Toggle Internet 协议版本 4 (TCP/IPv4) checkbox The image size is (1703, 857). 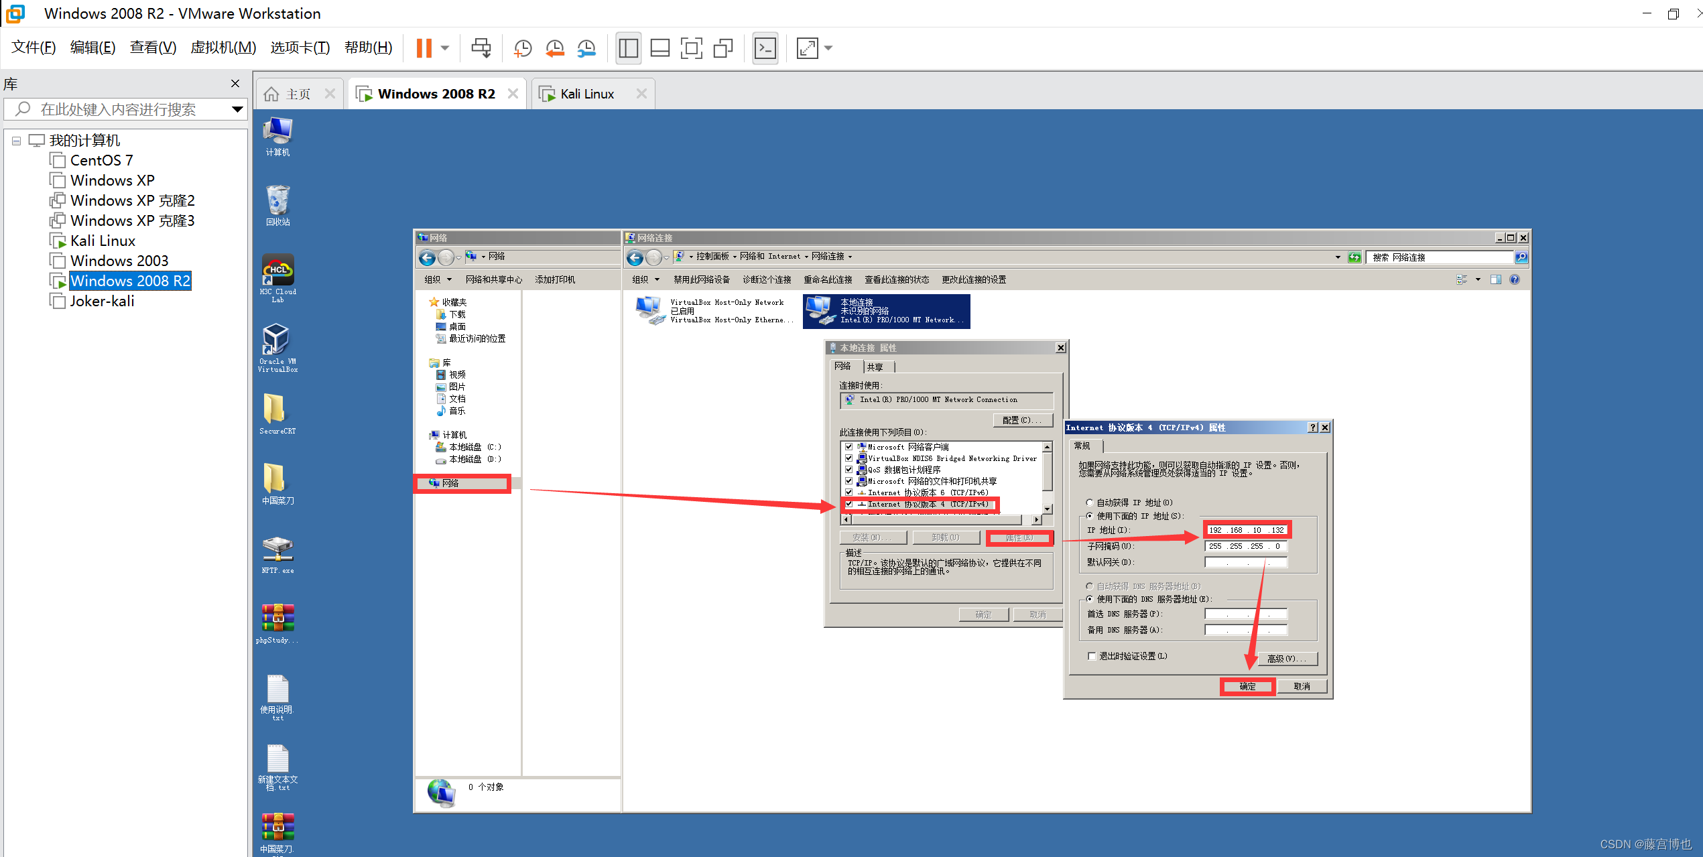coord(848,504)
